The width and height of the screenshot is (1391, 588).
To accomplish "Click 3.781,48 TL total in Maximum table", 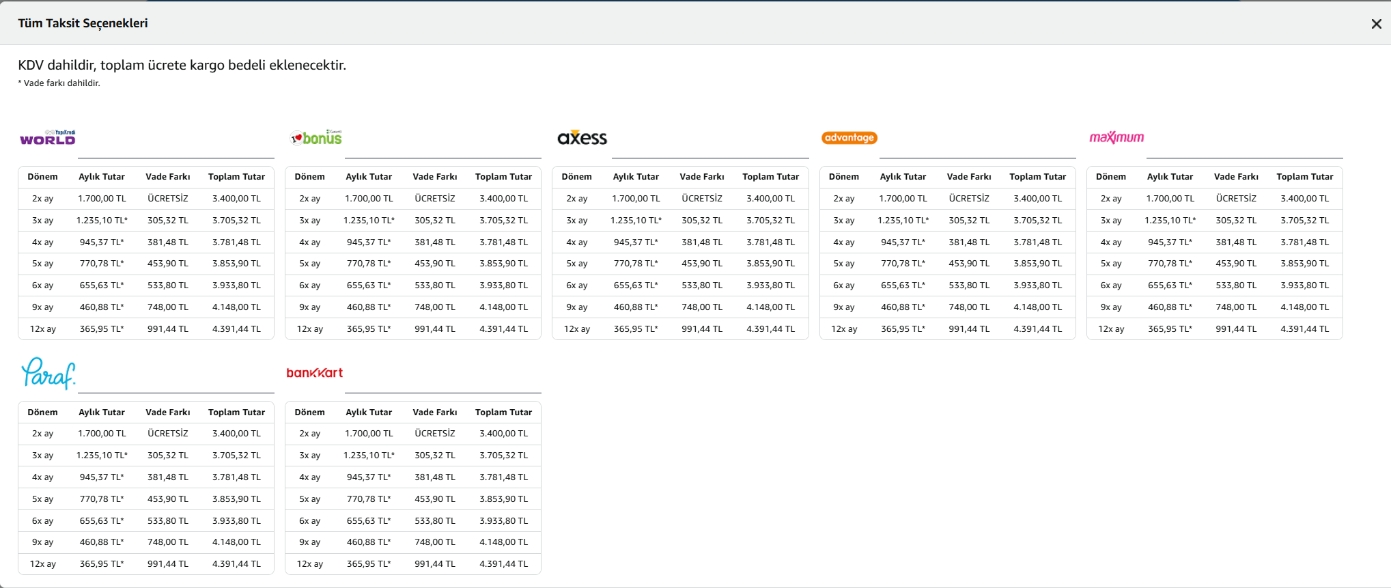I will pos(1304,242).
